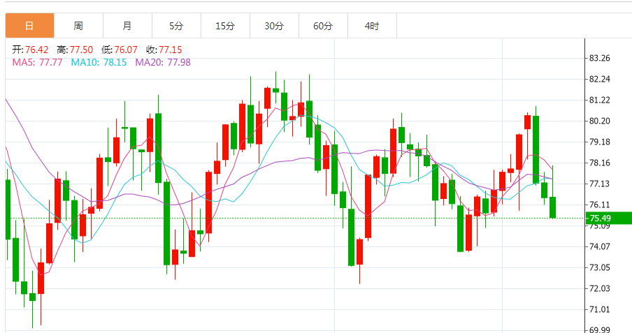The height and width of the screenshot is (333, 632).
Task: Select the 30分 interval tab
Action: [x=274, y=26]
